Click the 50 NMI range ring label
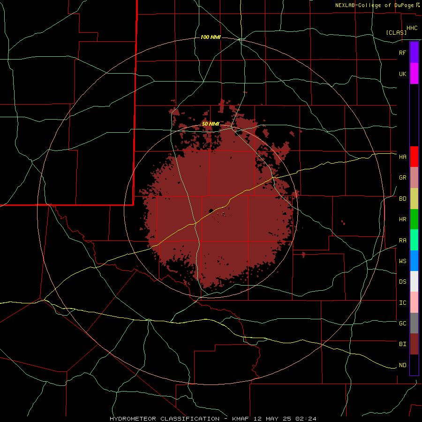The height and width of the screenshot is (422, 422). (211, 124)
